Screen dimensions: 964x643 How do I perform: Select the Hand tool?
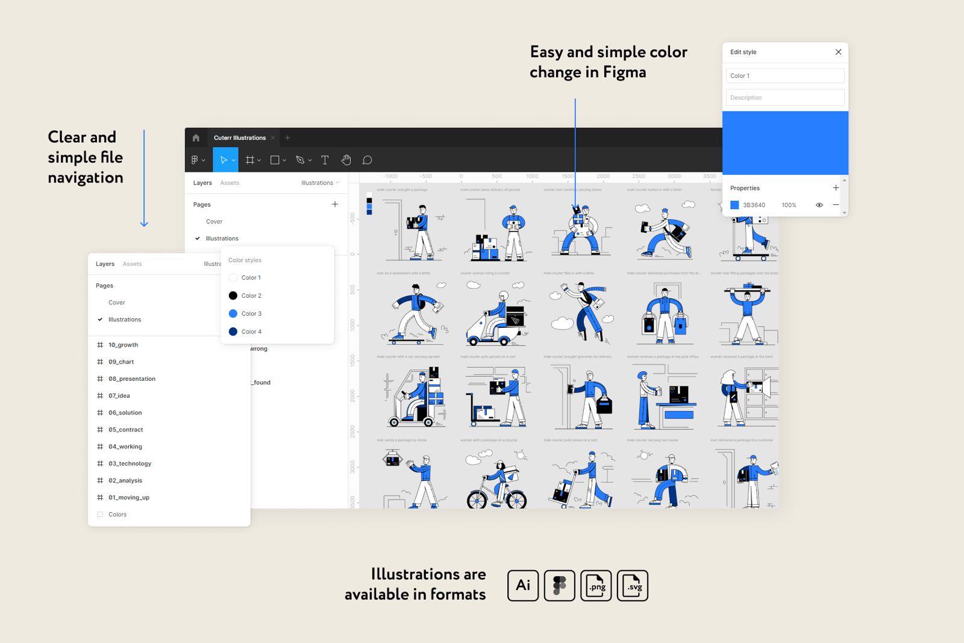coord(346,160)
